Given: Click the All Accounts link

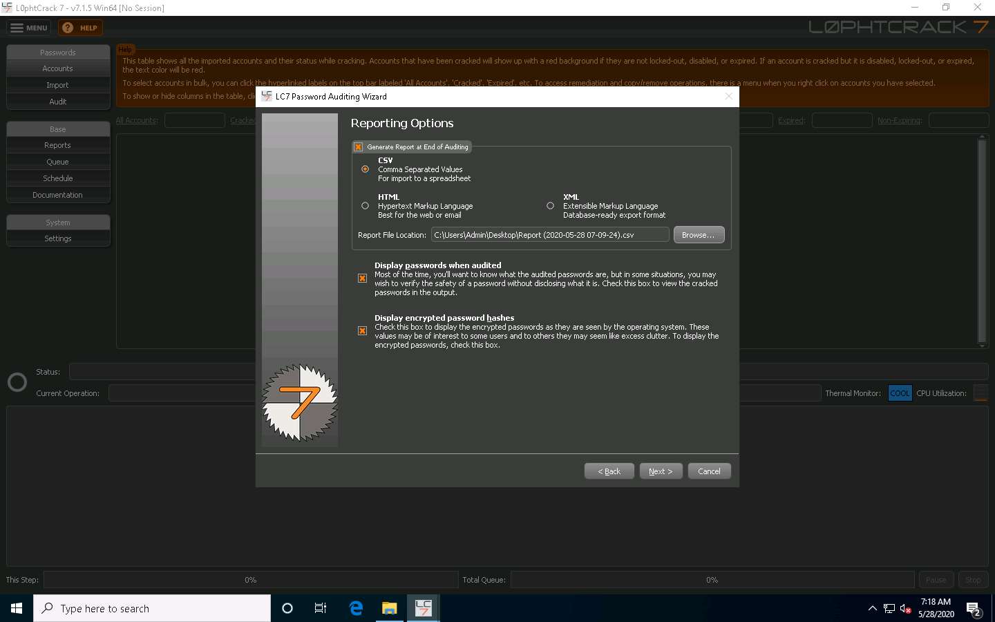Looking at the screenshot, I should [x=137, y=120].
